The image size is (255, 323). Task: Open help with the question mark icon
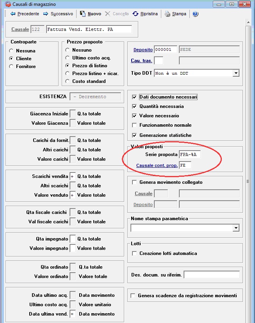coord(195,14)
